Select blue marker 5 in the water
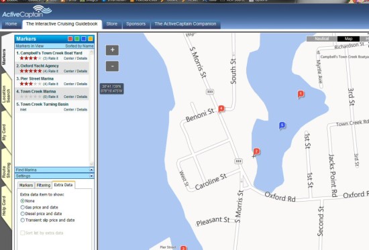 282,125
